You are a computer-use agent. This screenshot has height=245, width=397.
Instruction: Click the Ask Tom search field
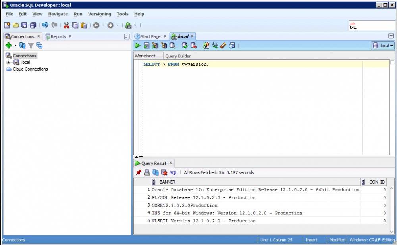click(372, 25)
